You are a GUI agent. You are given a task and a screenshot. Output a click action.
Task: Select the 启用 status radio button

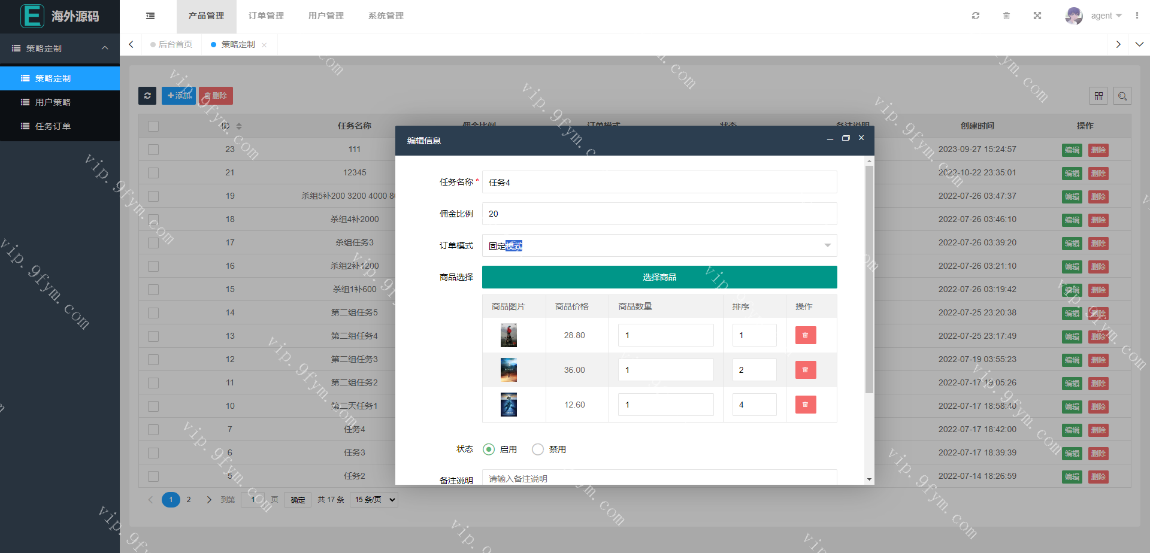489,449
